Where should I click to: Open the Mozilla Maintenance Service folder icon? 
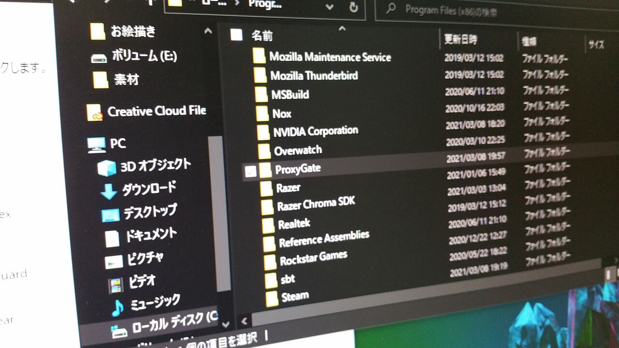[x=259, y=56]
